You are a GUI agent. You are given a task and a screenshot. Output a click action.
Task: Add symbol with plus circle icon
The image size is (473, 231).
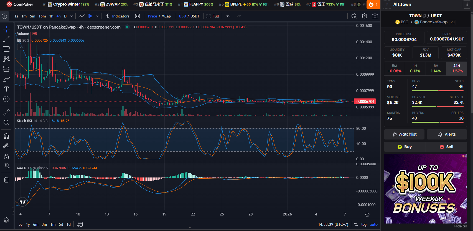tap(4, 16)
